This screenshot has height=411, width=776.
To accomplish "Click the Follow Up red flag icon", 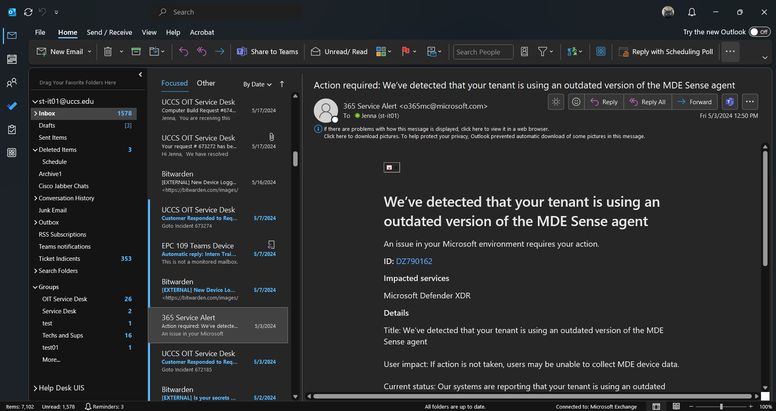I will [406, 52].
